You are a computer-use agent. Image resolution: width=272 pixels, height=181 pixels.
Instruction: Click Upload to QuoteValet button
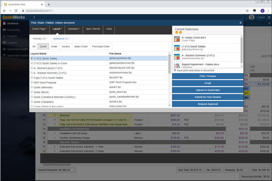208,90
